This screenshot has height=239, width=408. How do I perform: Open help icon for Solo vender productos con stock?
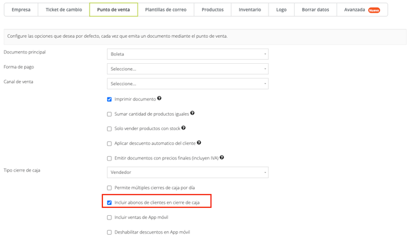(x=183, y=128)
